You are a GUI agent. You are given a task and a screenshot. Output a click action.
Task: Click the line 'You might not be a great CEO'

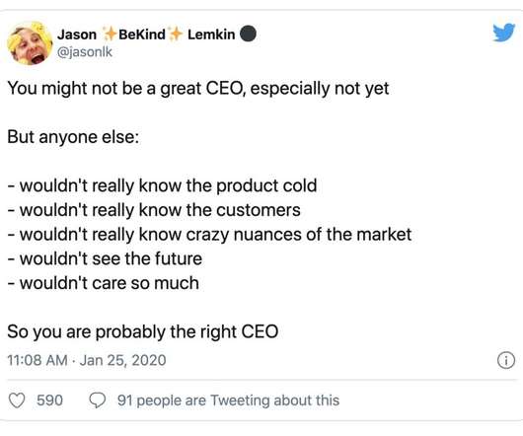tap(198, 89)
